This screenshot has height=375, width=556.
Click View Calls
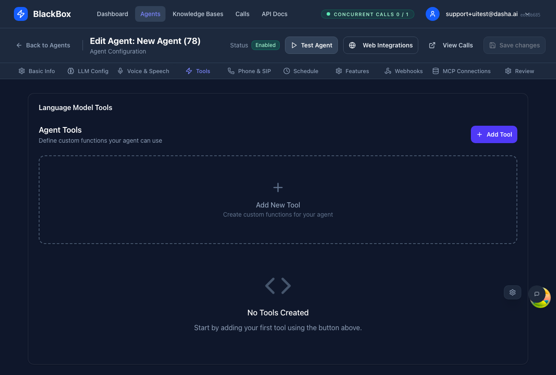(x=451, y=45)
